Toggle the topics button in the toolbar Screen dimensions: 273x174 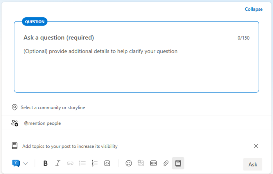pos(178,163)
